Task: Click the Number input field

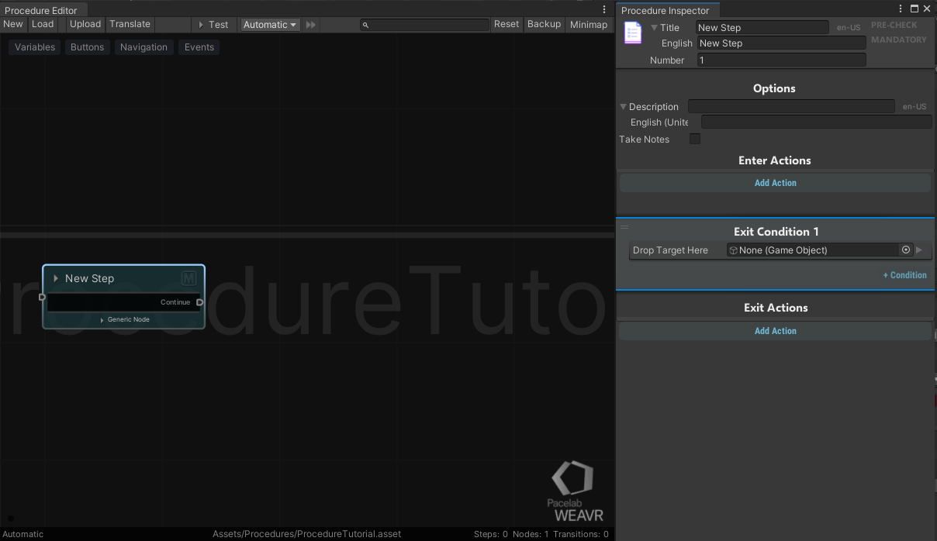Action: coord(781,60)
